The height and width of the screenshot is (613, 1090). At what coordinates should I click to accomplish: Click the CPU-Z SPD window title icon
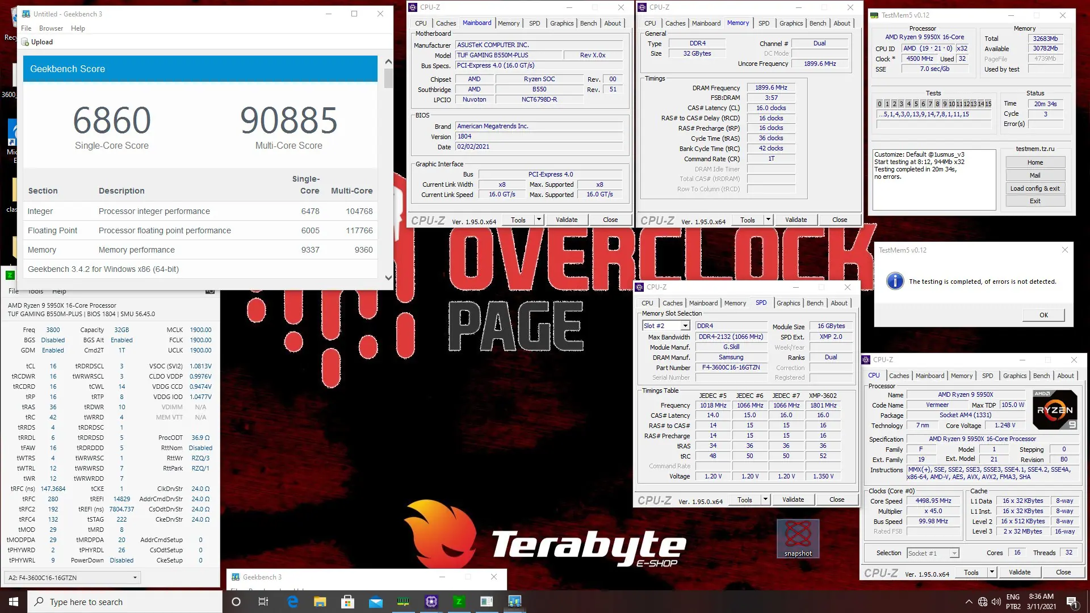(639, 287)
